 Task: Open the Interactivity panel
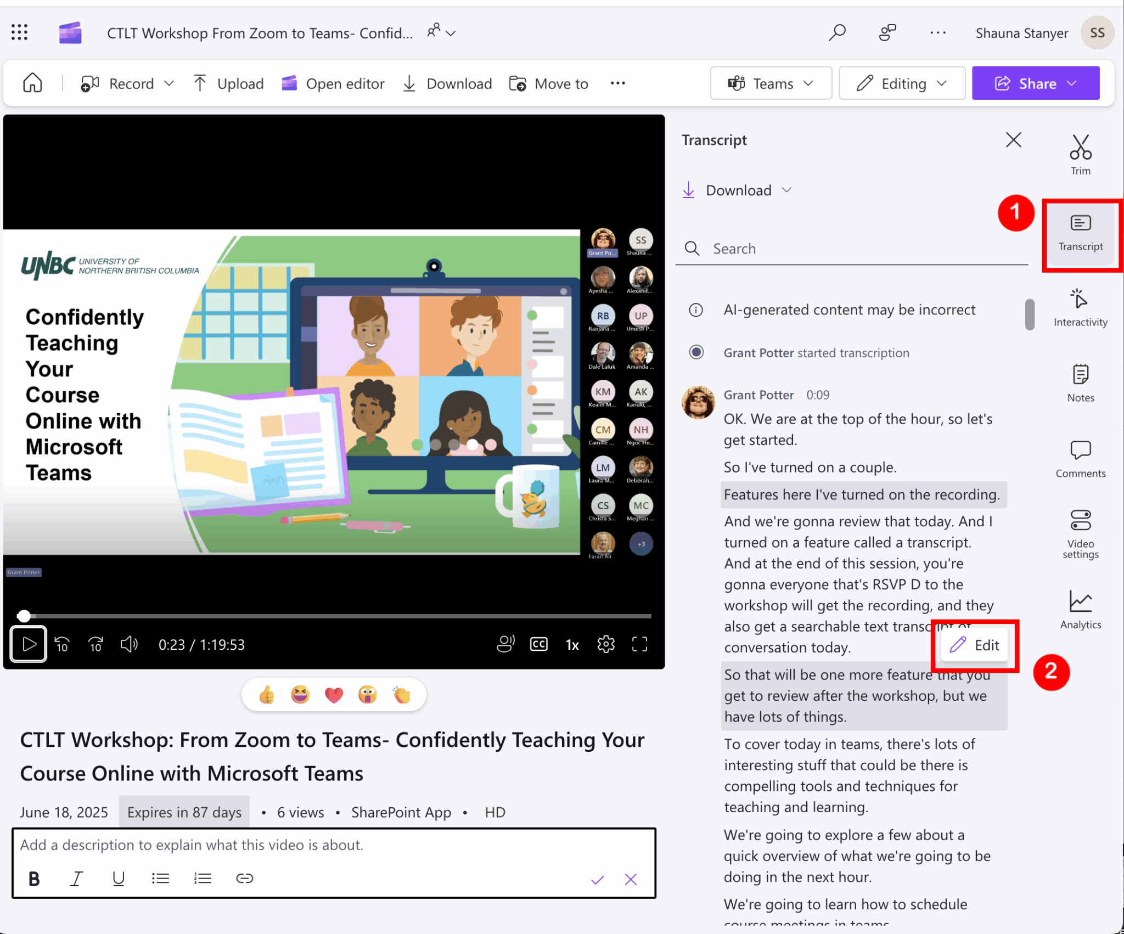(x=1080, y=307)
